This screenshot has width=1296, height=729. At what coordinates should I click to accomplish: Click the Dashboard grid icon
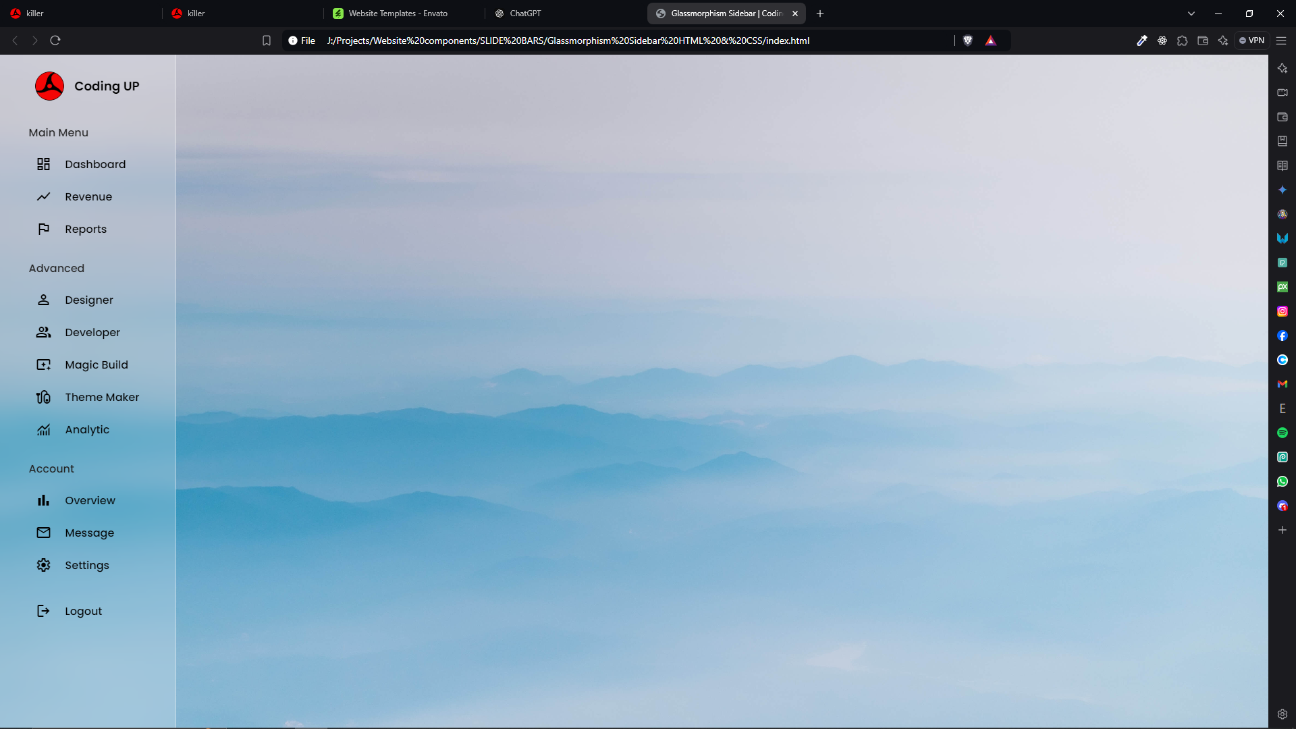pyautogui.click(x=44, y=164)
